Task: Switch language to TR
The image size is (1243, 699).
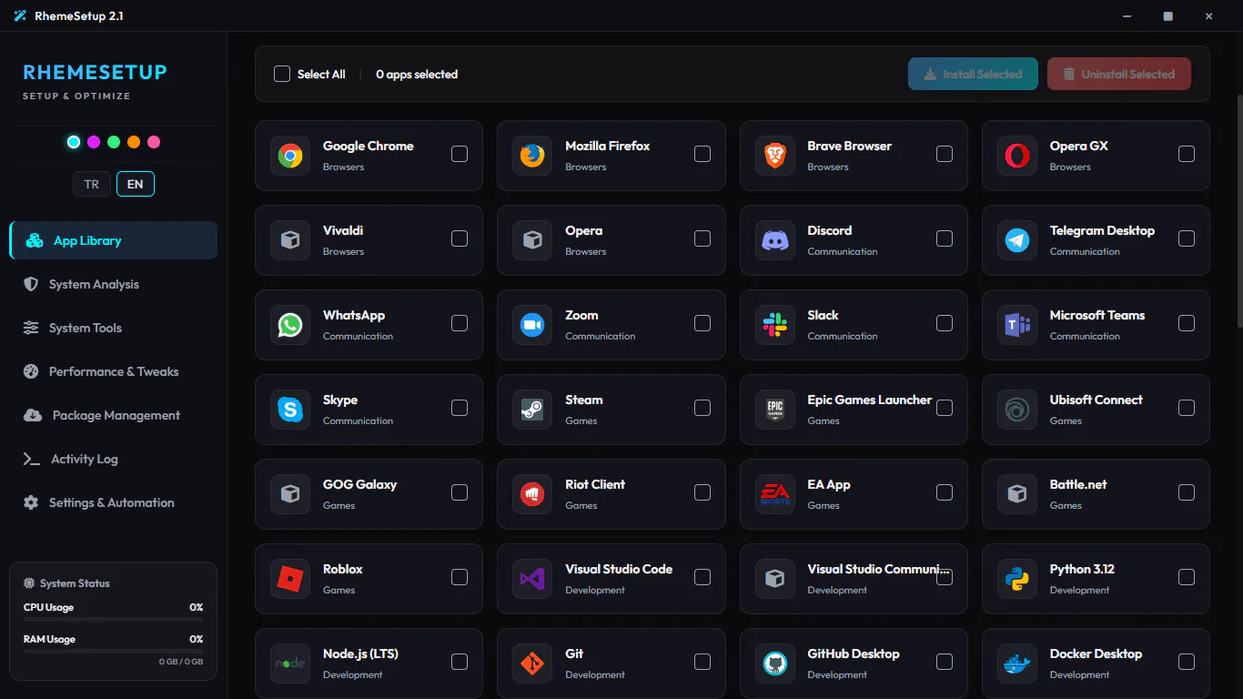Action: point(92,184)
